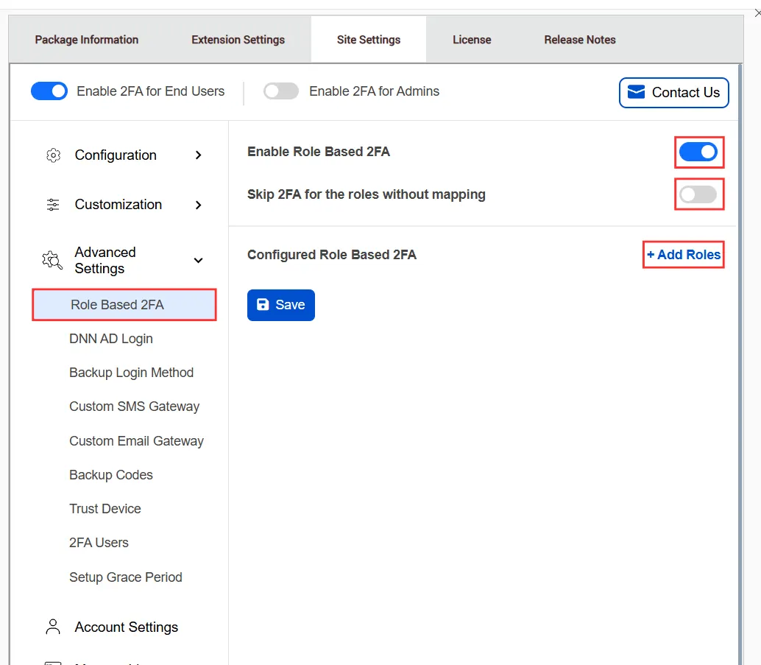Toggle Skip 2FA for roles without mapping
This screenshot has width=761, height=665.
698,194
